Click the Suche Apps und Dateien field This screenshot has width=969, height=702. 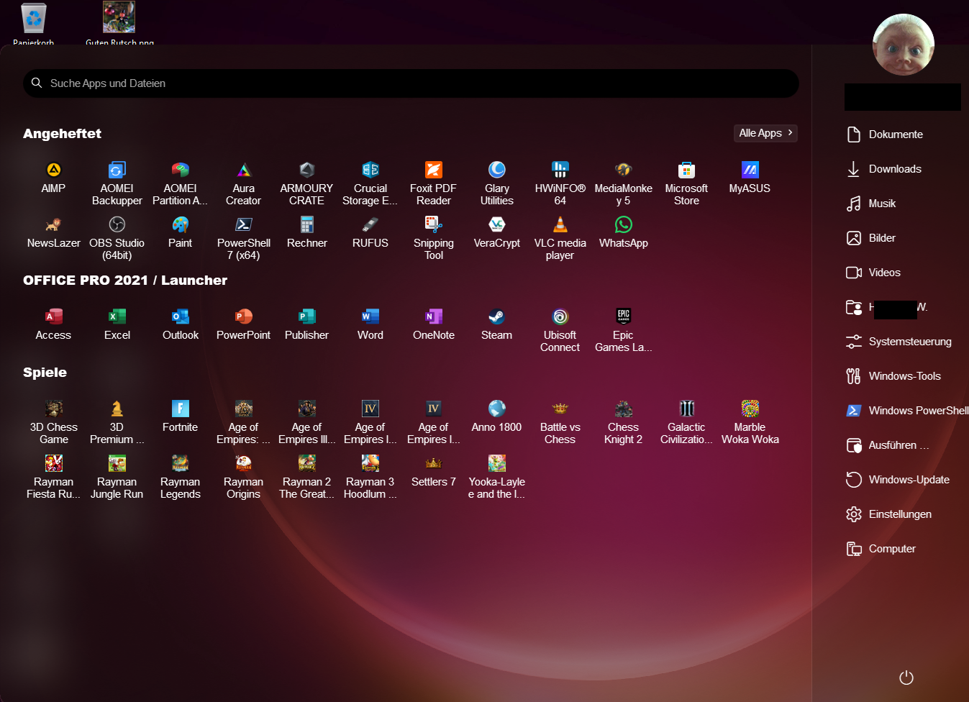[x=411, y=83]
